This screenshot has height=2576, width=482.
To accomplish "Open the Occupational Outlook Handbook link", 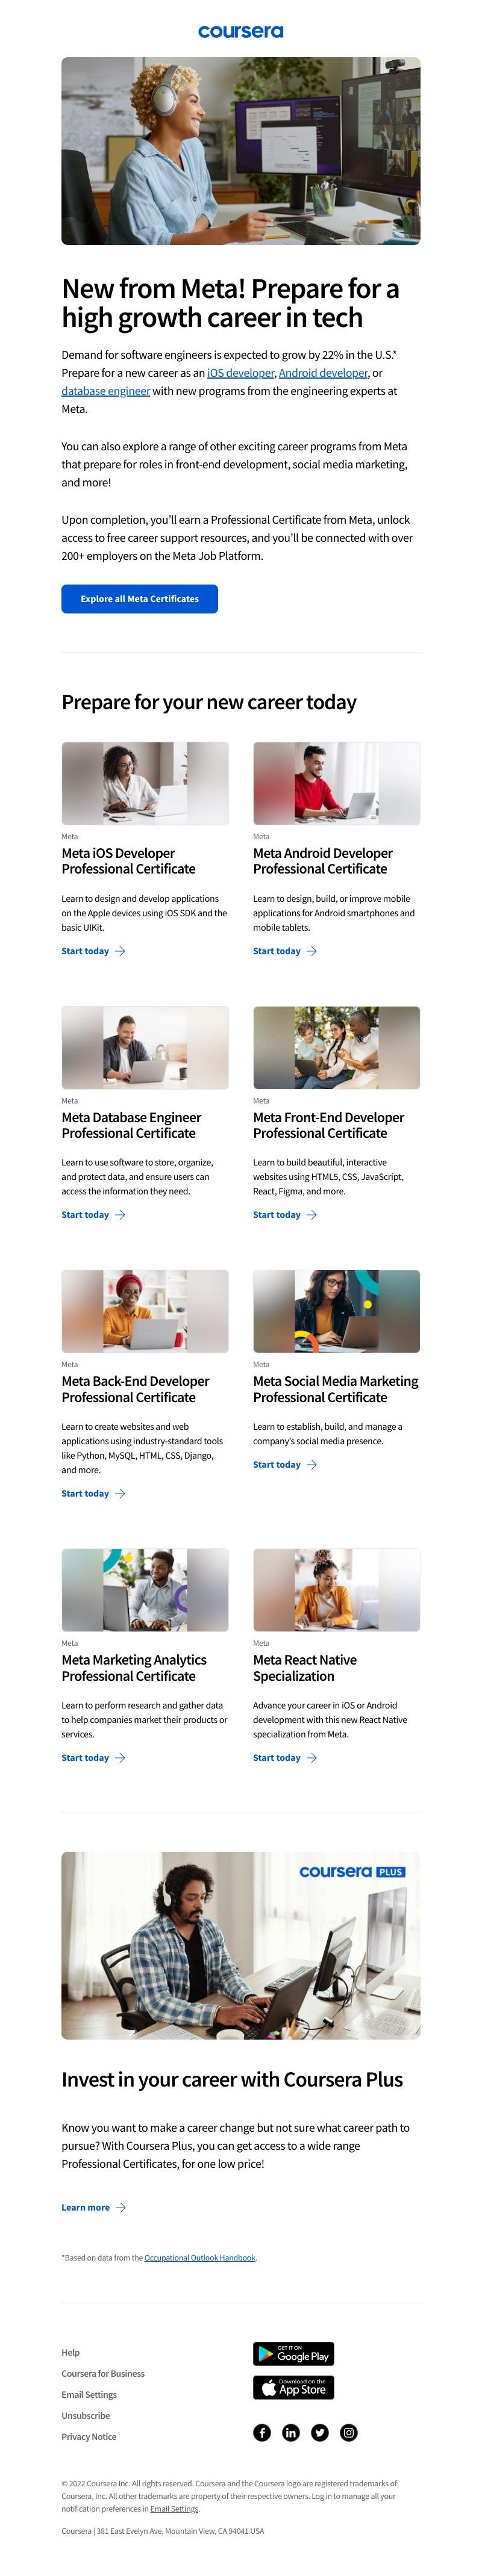I will point(200,2257).
